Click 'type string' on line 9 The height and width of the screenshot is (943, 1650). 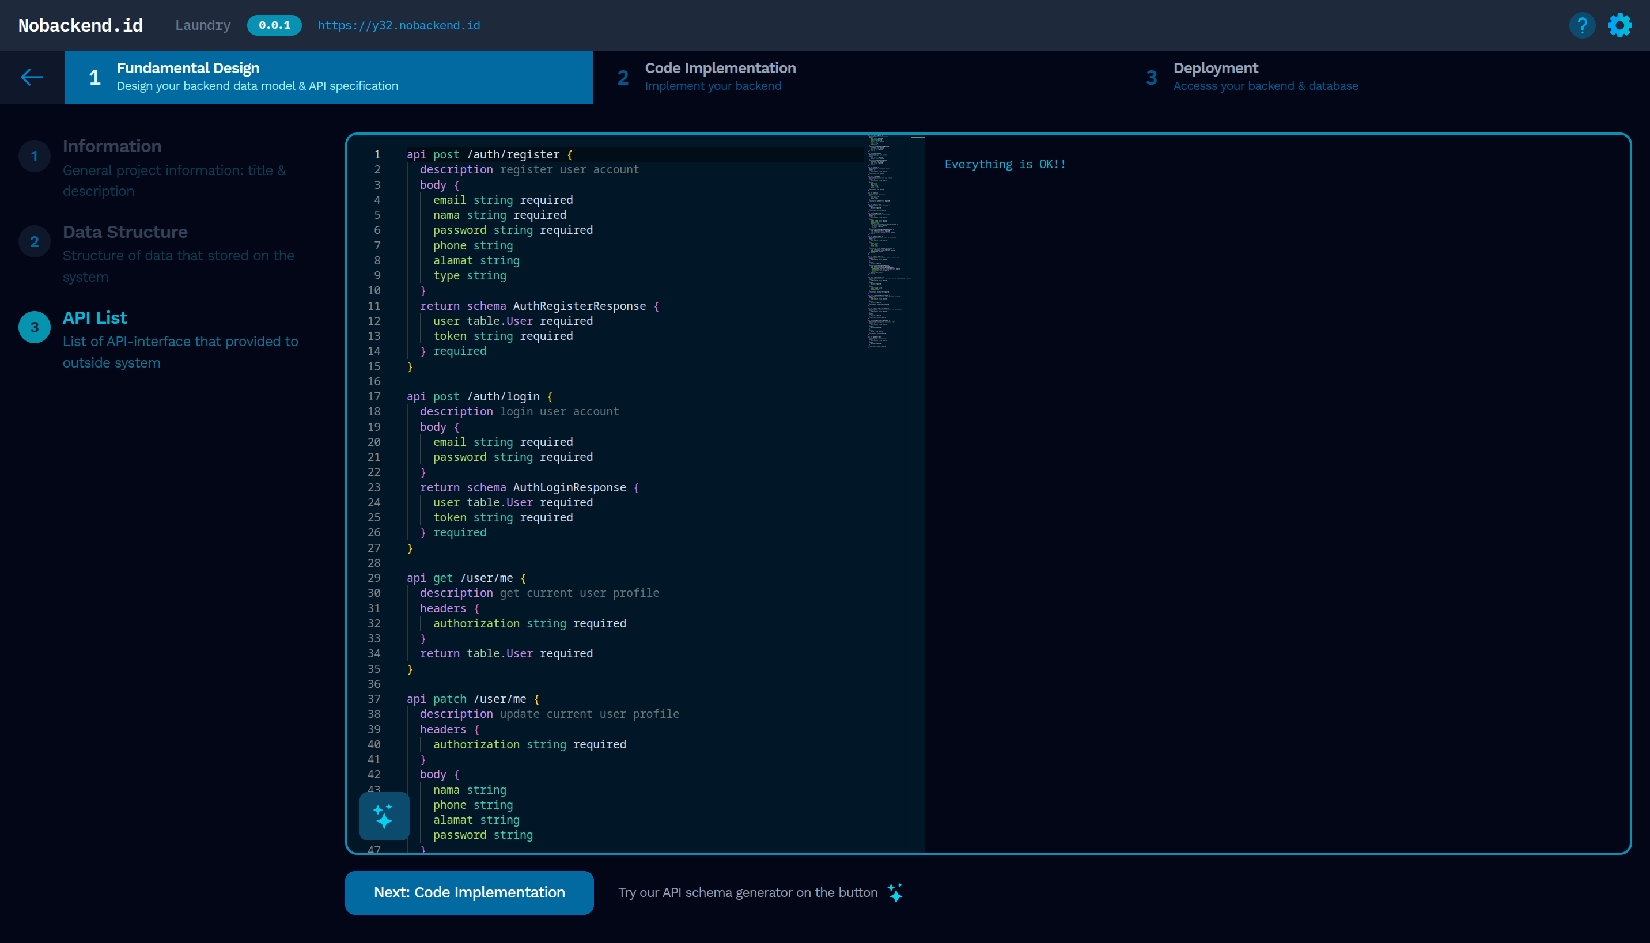[470, 275]
